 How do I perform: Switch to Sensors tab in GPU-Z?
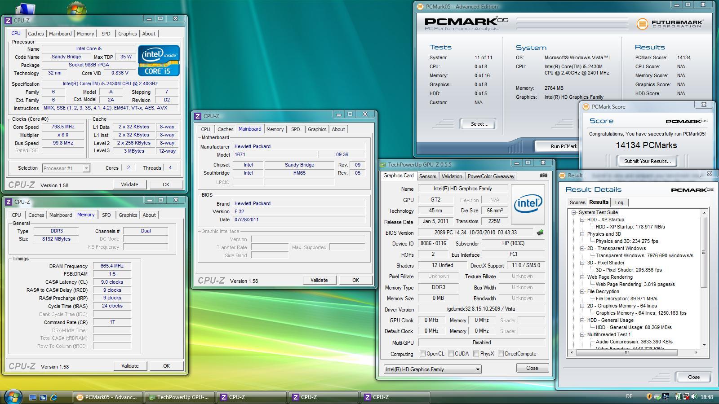427,176
